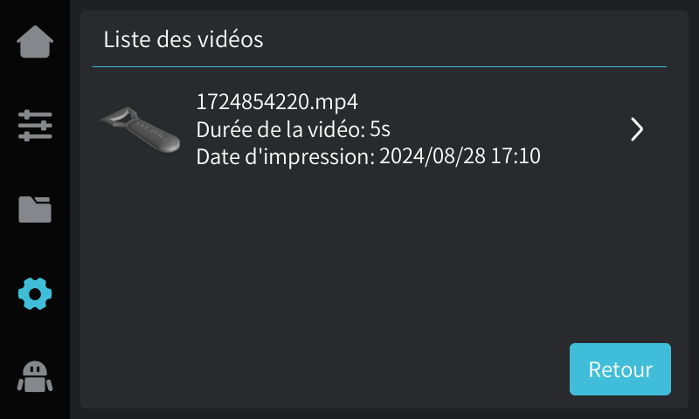Click the word vidéos in the heading

point(231,39)
